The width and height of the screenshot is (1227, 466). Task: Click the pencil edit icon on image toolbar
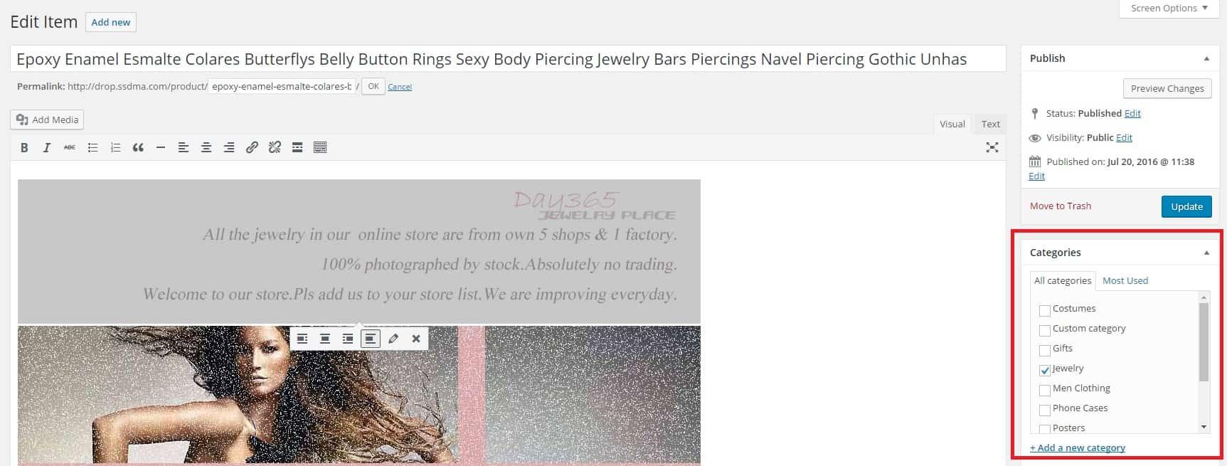393,339
